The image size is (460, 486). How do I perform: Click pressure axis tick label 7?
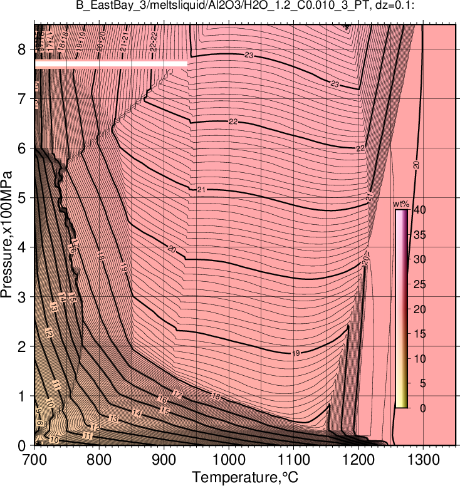coord(22,99)
